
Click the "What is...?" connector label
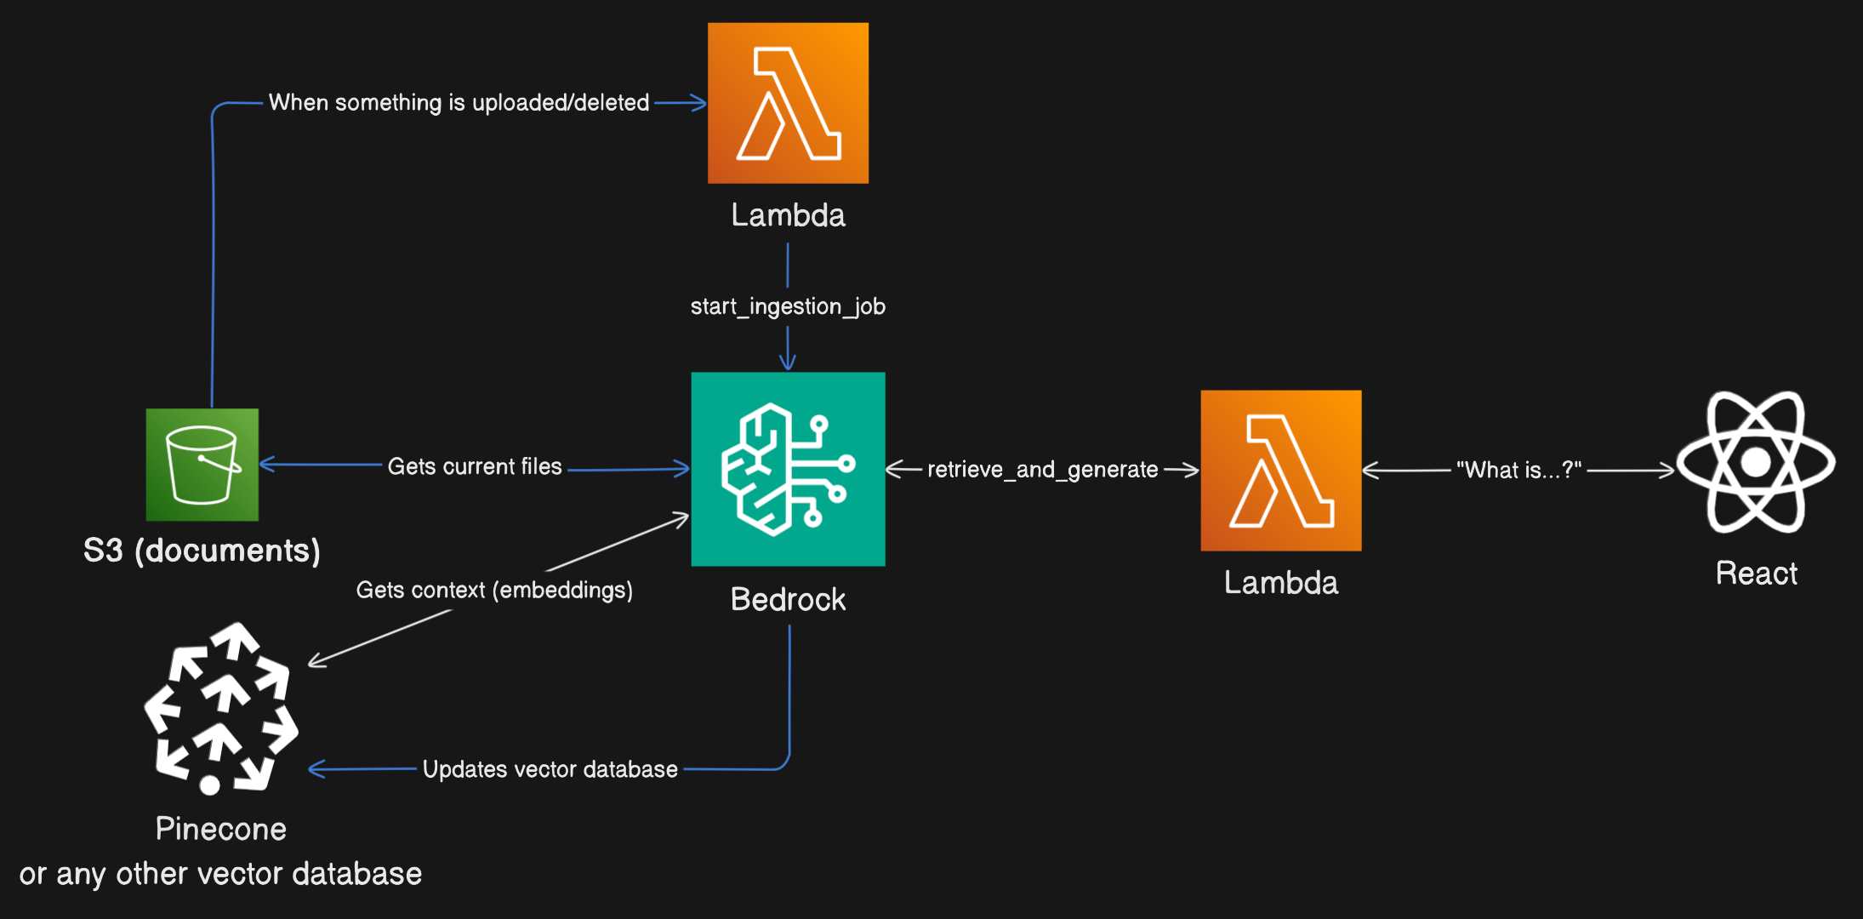click(1518, 470)
